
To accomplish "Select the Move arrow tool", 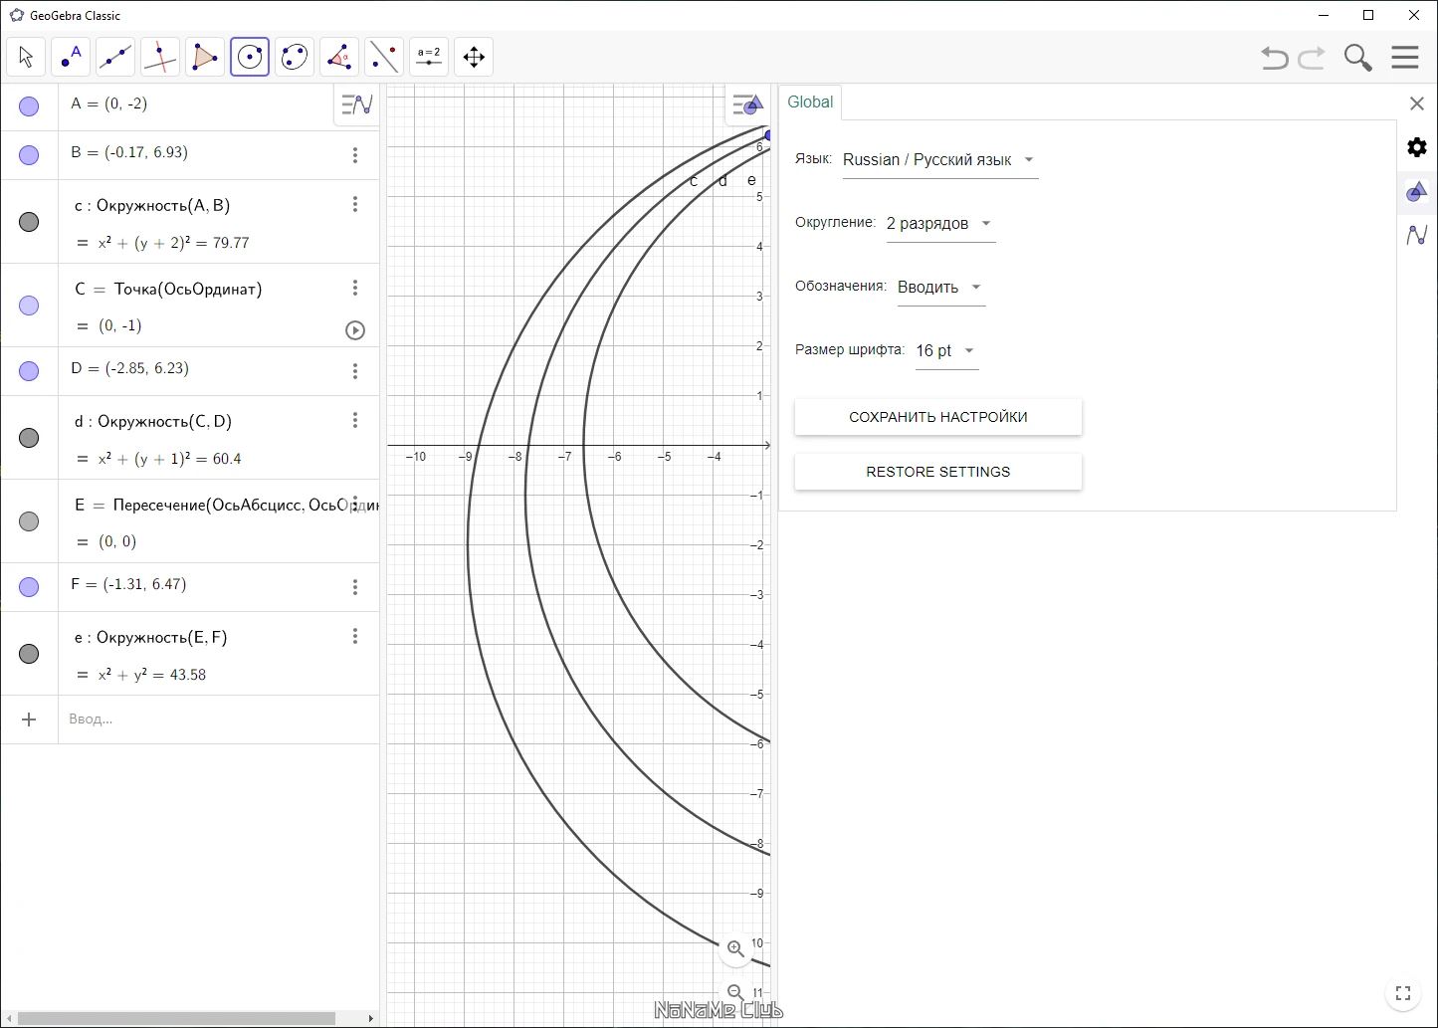I will [x=26, y=58].
